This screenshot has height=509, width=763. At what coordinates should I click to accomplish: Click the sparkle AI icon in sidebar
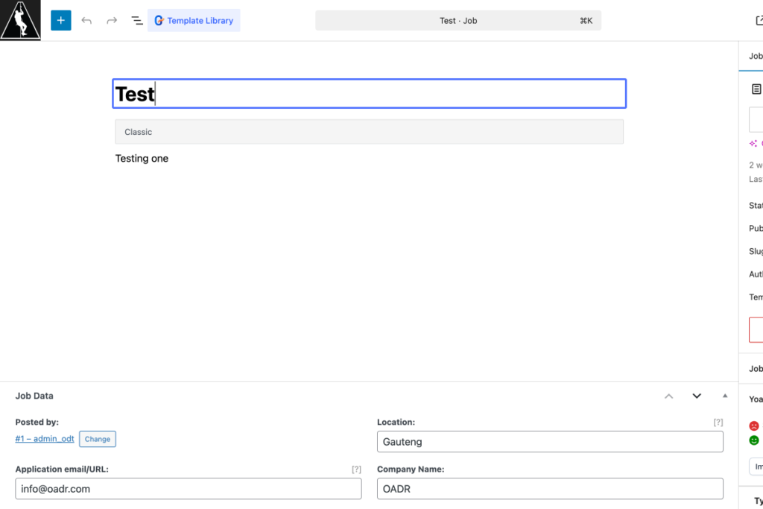pos(753,144)
